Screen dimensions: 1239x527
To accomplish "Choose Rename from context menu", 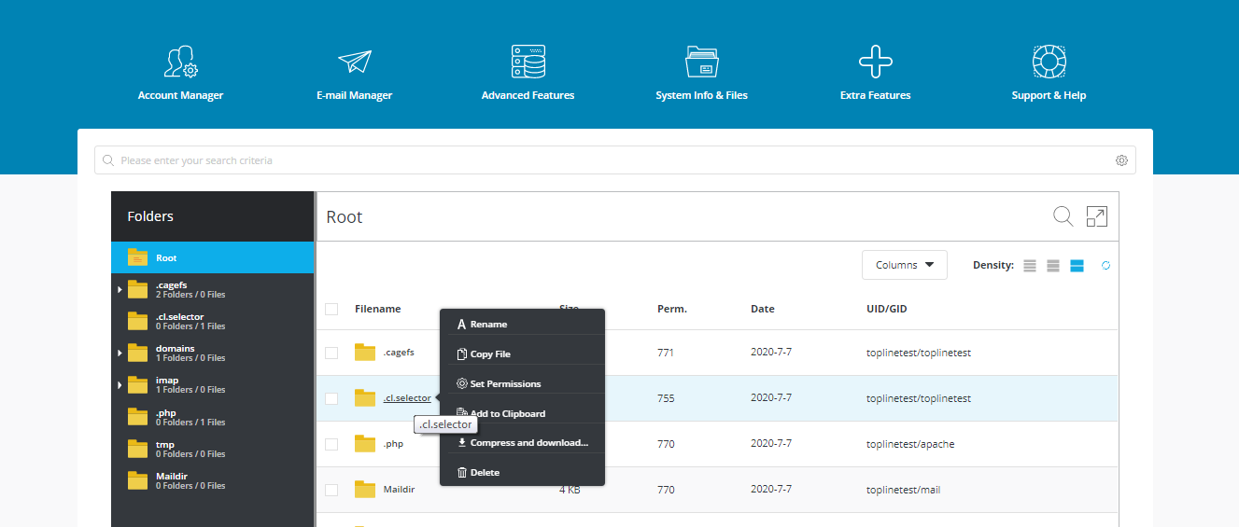I will [523, 324].
